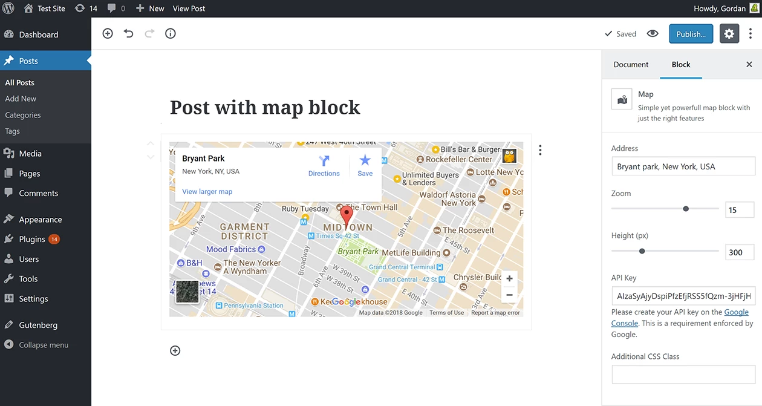
Task: Open the Gutenberg menu
Action: point(45,325)
